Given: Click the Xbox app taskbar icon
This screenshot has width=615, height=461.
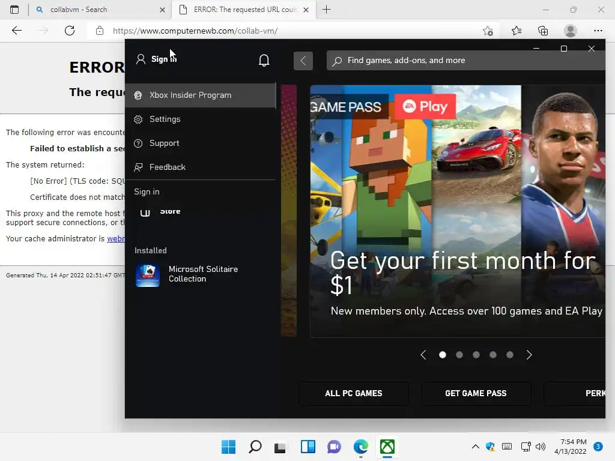Looking at the screenshot, I should pyautogui.click(x=387, y=447).
